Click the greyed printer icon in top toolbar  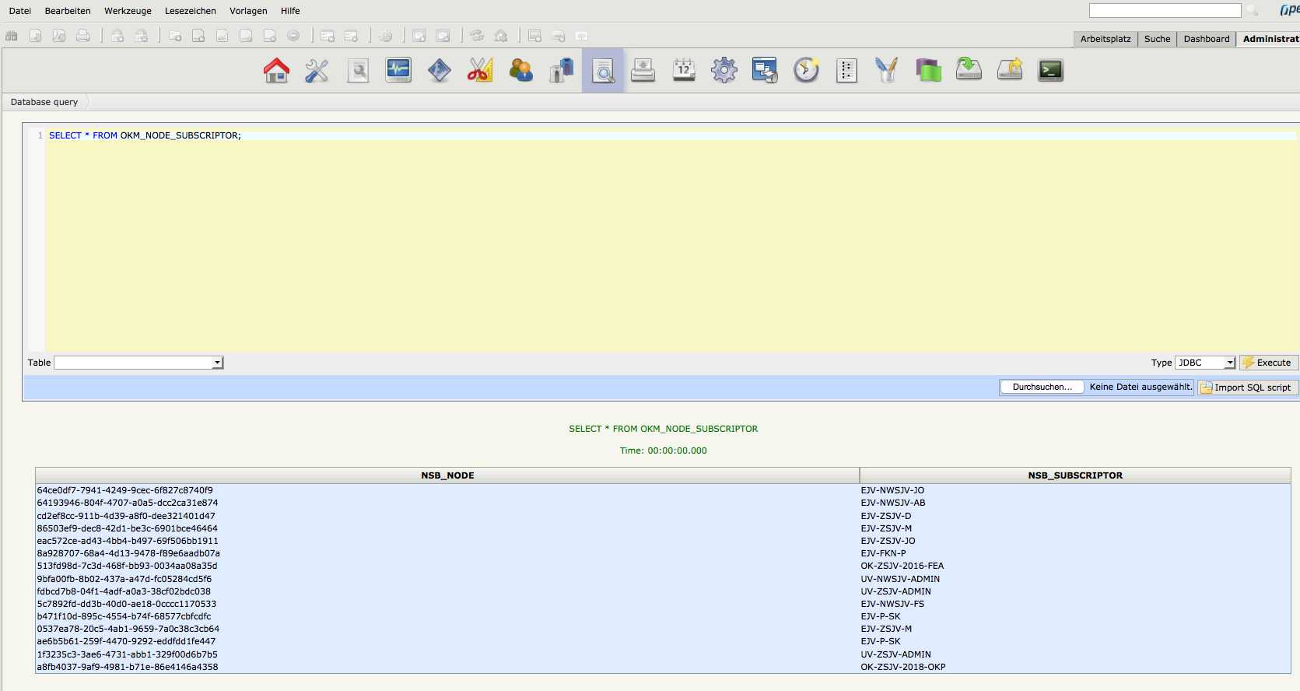(x=82, y=36)
